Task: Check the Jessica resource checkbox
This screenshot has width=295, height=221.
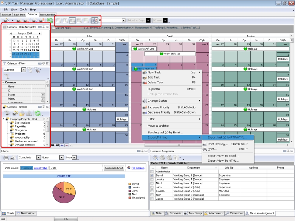Action: click(x=152, y=179)
